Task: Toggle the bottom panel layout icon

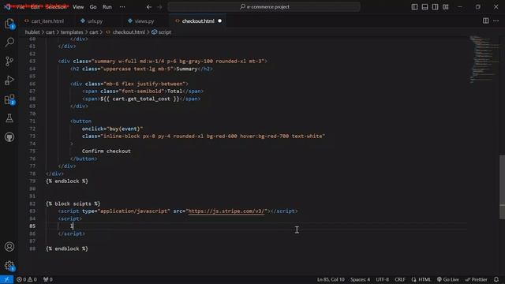Action: 425,7
